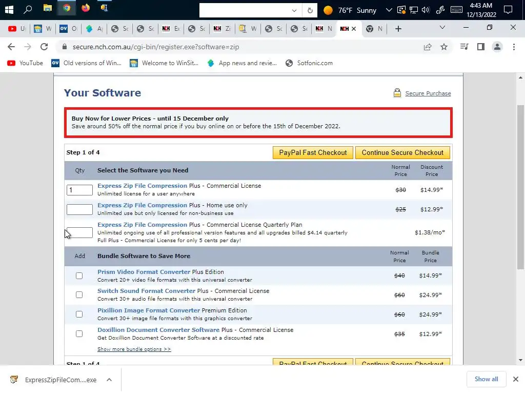Open File Explorer from taskbar
This screenshot has width=525, height=394.
pyautogui.click(x=48, y=8)
